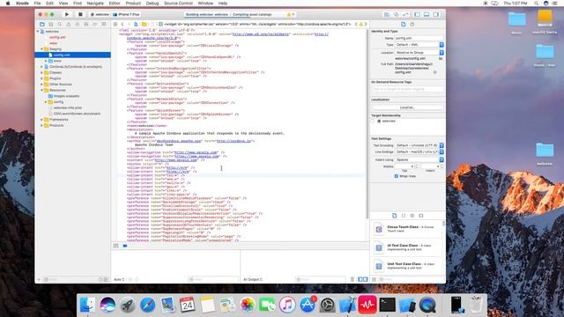Open App Store from the Dock
This screenshot has width=564, height=317.
click(x=308, y=305)
